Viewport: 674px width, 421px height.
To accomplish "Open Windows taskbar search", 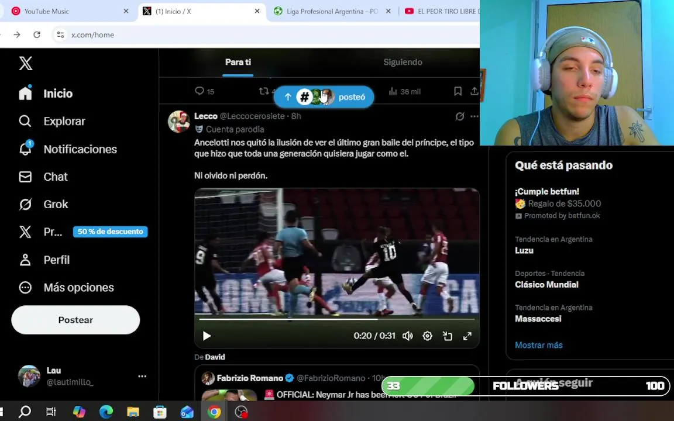I will (25, 412).
